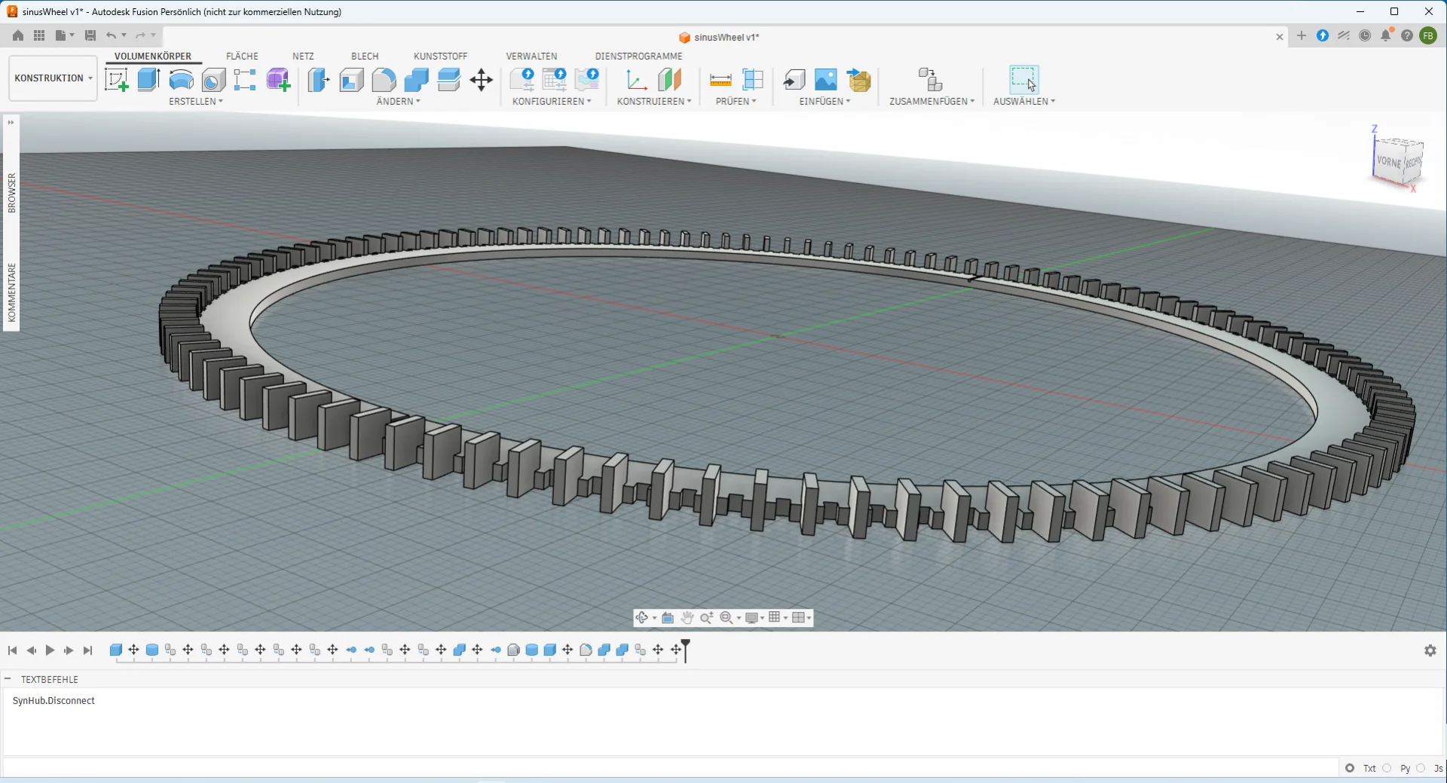Open the KONFIGURIEREN dropdown
1447x783 pixels.
552,101
